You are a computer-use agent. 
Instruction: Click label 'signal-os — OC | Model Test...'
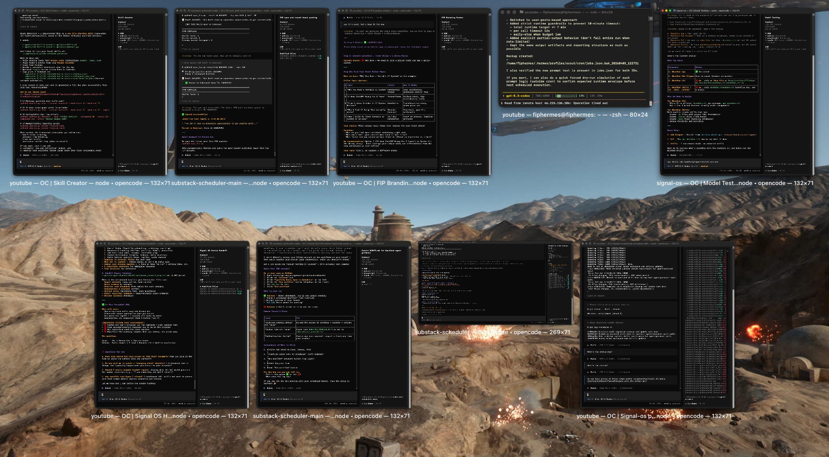tap(735, 183)
